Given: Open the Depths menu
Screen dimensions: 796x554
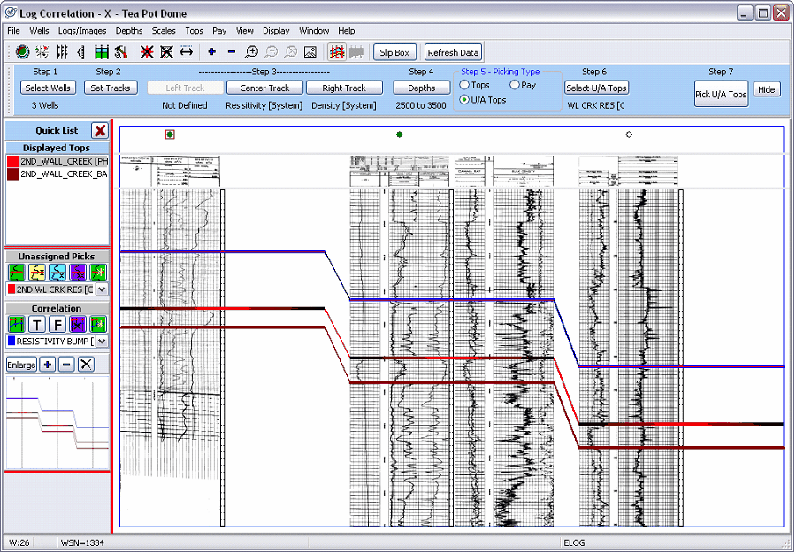Looking at the screenshot, I should tap(129, 30).
